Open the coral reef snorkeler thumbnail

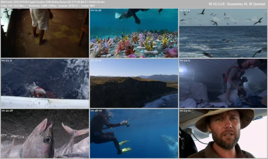pyautogui.click(x=134, y=33)
